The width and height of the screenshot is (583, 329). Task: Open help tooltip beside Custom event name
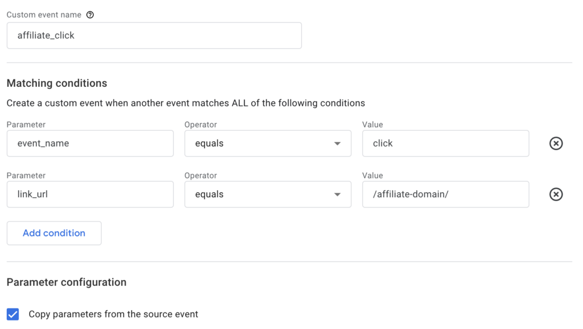tap(91, 14)
